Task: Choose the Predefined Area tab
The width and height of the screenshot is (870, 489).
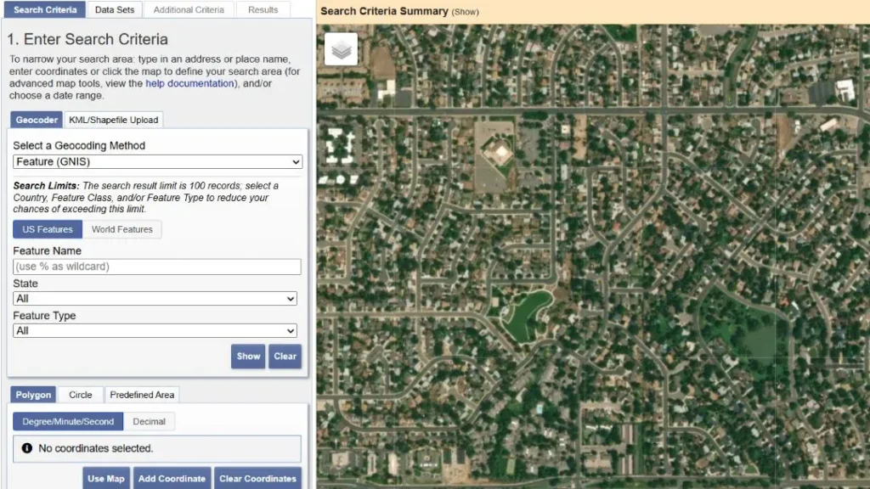Action: pyautogui.click(x=142, y=395)
